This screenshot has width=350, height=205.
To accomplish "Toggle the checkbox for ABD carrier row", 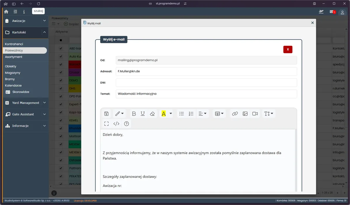I will click(x=61, y=48).
